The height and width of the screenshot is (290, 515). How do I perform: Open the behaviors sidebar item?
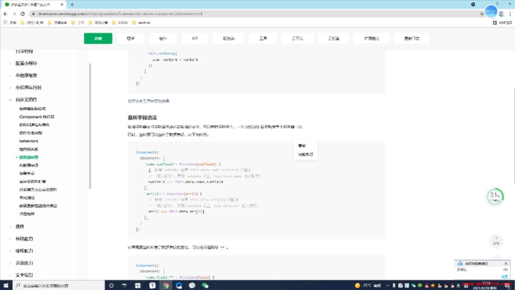click(28, 141)
